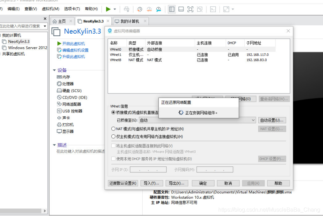Viewport: 323px width, 216px height.
Task: Toggle the thumbnail bar view icon
Action: pos(181,9)
